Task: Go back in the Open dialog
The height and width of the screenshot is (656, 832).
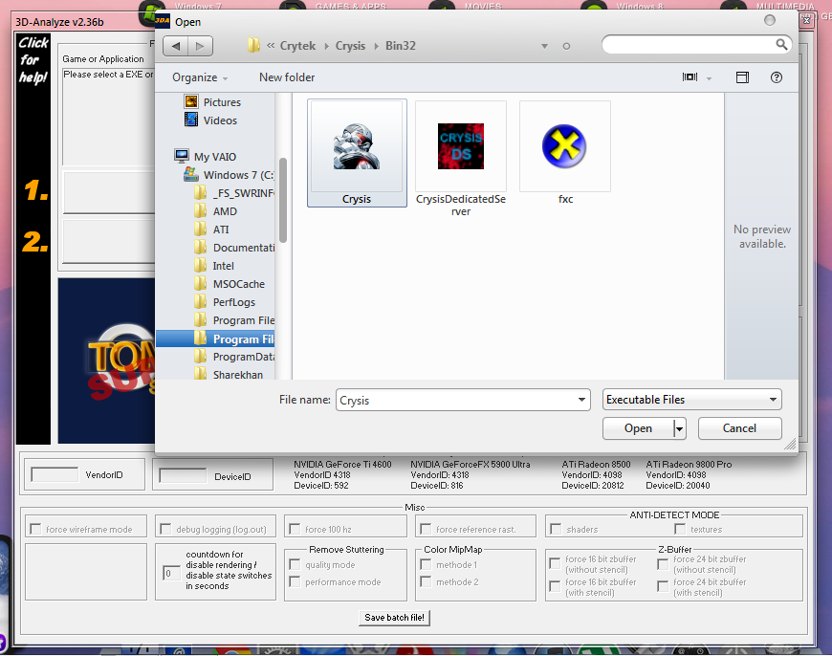Action: pos(176,46)
